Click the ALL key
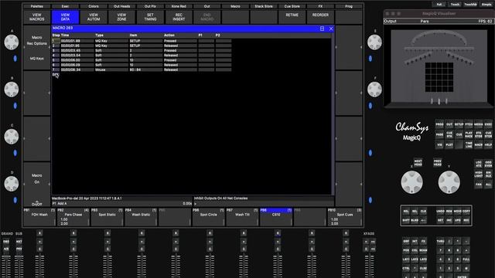 click(x=488, y=185)
